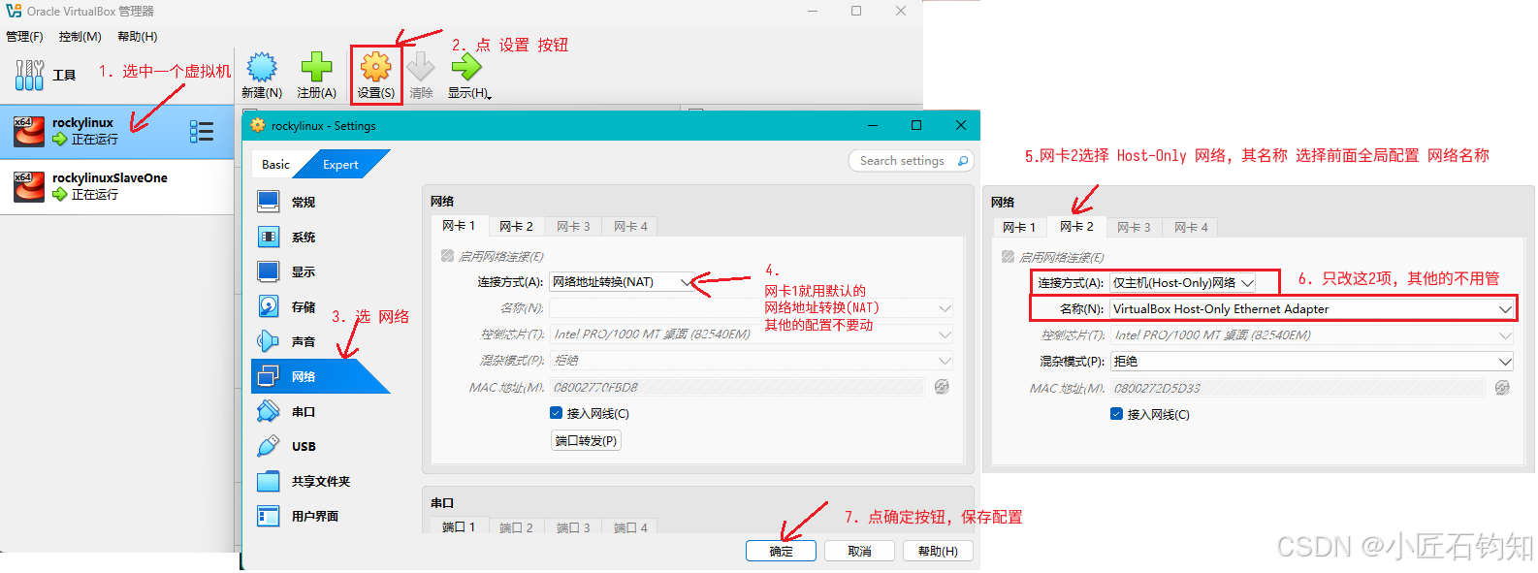Open the Name (名称) dropdown for adapter 1
This screenshot has height=573, width=1538.
point(752,308)
